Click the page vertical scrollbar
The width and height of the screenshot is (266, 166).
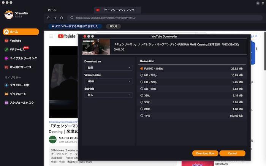pyautogui.click(x=265, y=51)
